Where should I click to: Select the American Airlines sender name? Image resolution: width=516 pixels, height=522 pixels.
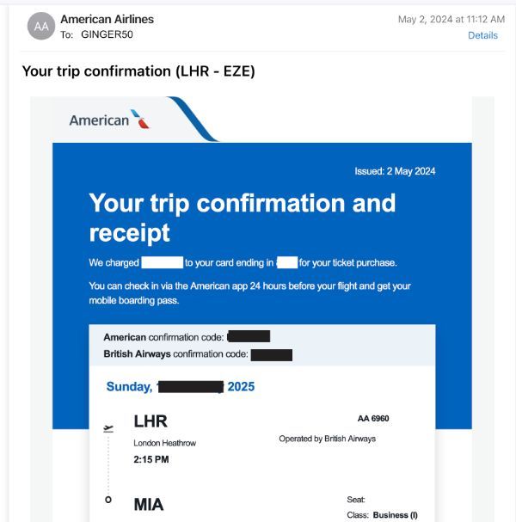pos(107,19)
